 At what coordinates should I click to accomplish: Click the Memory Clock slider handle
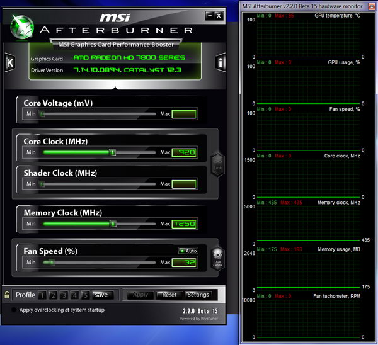(113, 224)
